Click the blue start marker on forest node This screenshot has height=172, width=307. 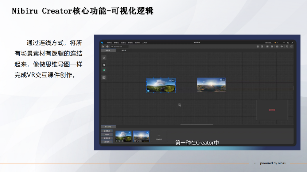coord(148,91)
